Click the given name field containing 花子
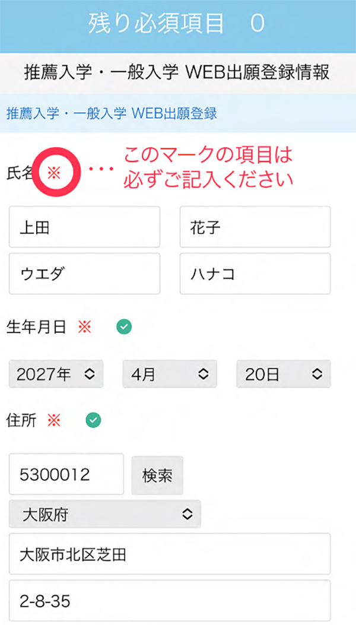The image size is (356, 625). [255, 227]
